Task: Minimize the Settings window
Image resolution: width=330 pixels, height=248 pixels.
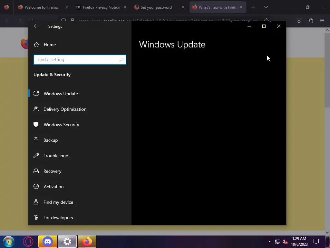Action: (x=249, y=26)
